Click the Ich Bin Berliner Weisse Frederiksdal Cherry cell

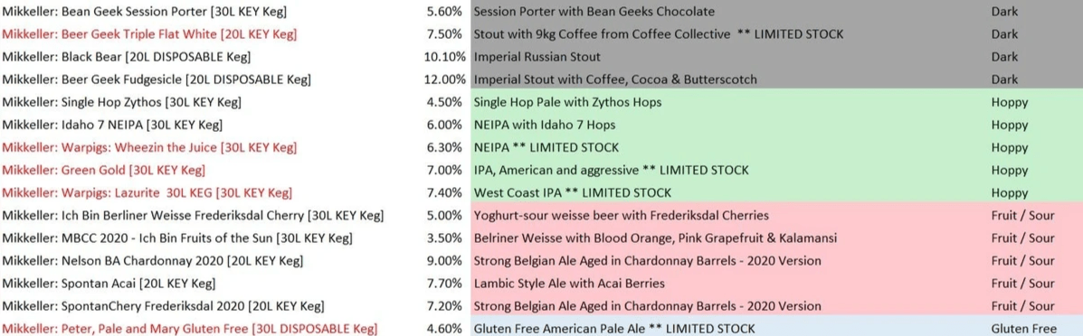pos(194,215)
